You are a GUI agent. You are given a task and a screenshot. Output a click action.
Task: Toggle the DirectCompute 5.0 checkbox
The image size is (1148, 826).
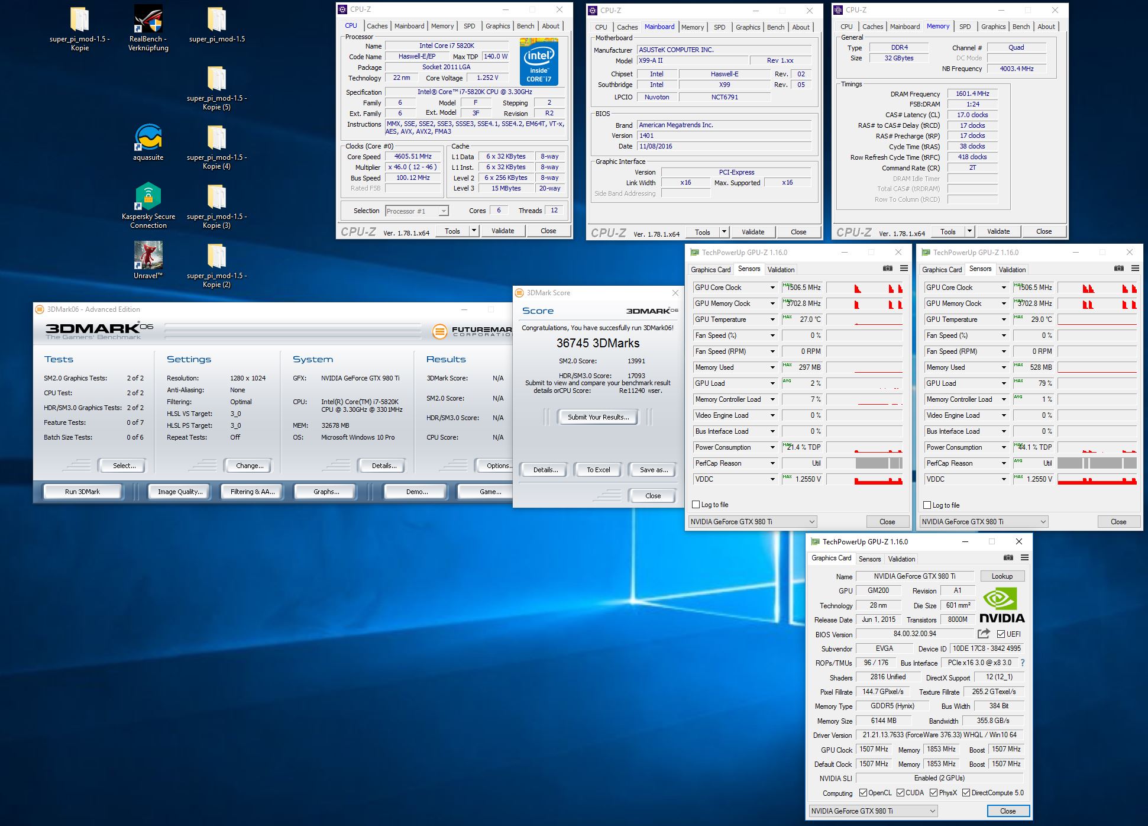click(966, 793)
